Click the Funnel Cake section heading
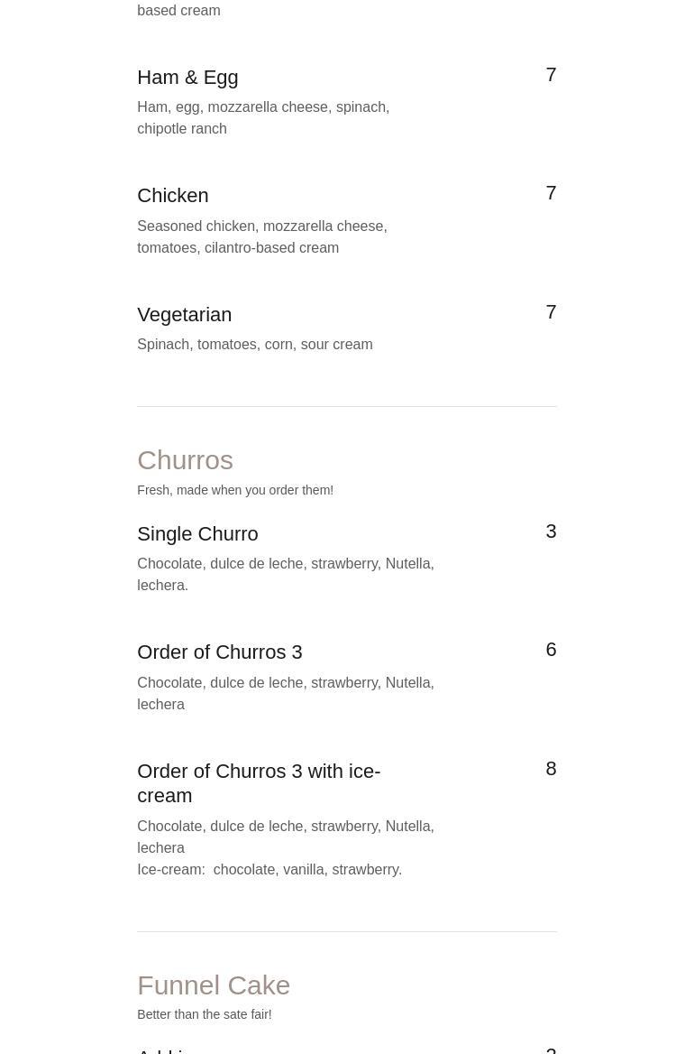 (x=214, y=985)
